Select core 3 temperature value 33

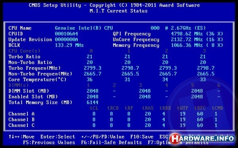pyautogui.click(x=203, y=80)
